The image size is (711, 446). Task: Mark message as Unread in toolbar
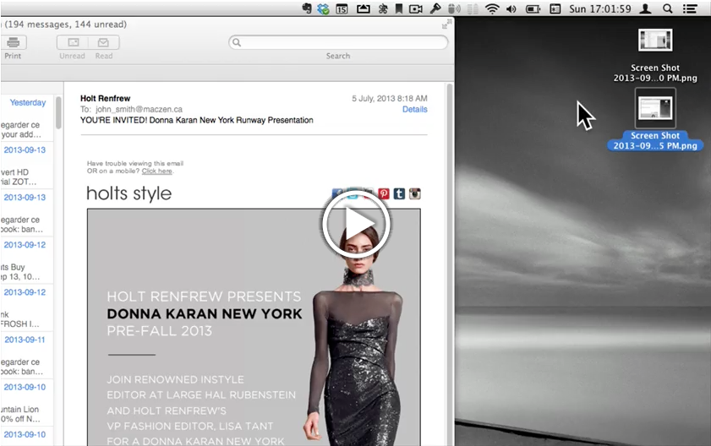73,42
